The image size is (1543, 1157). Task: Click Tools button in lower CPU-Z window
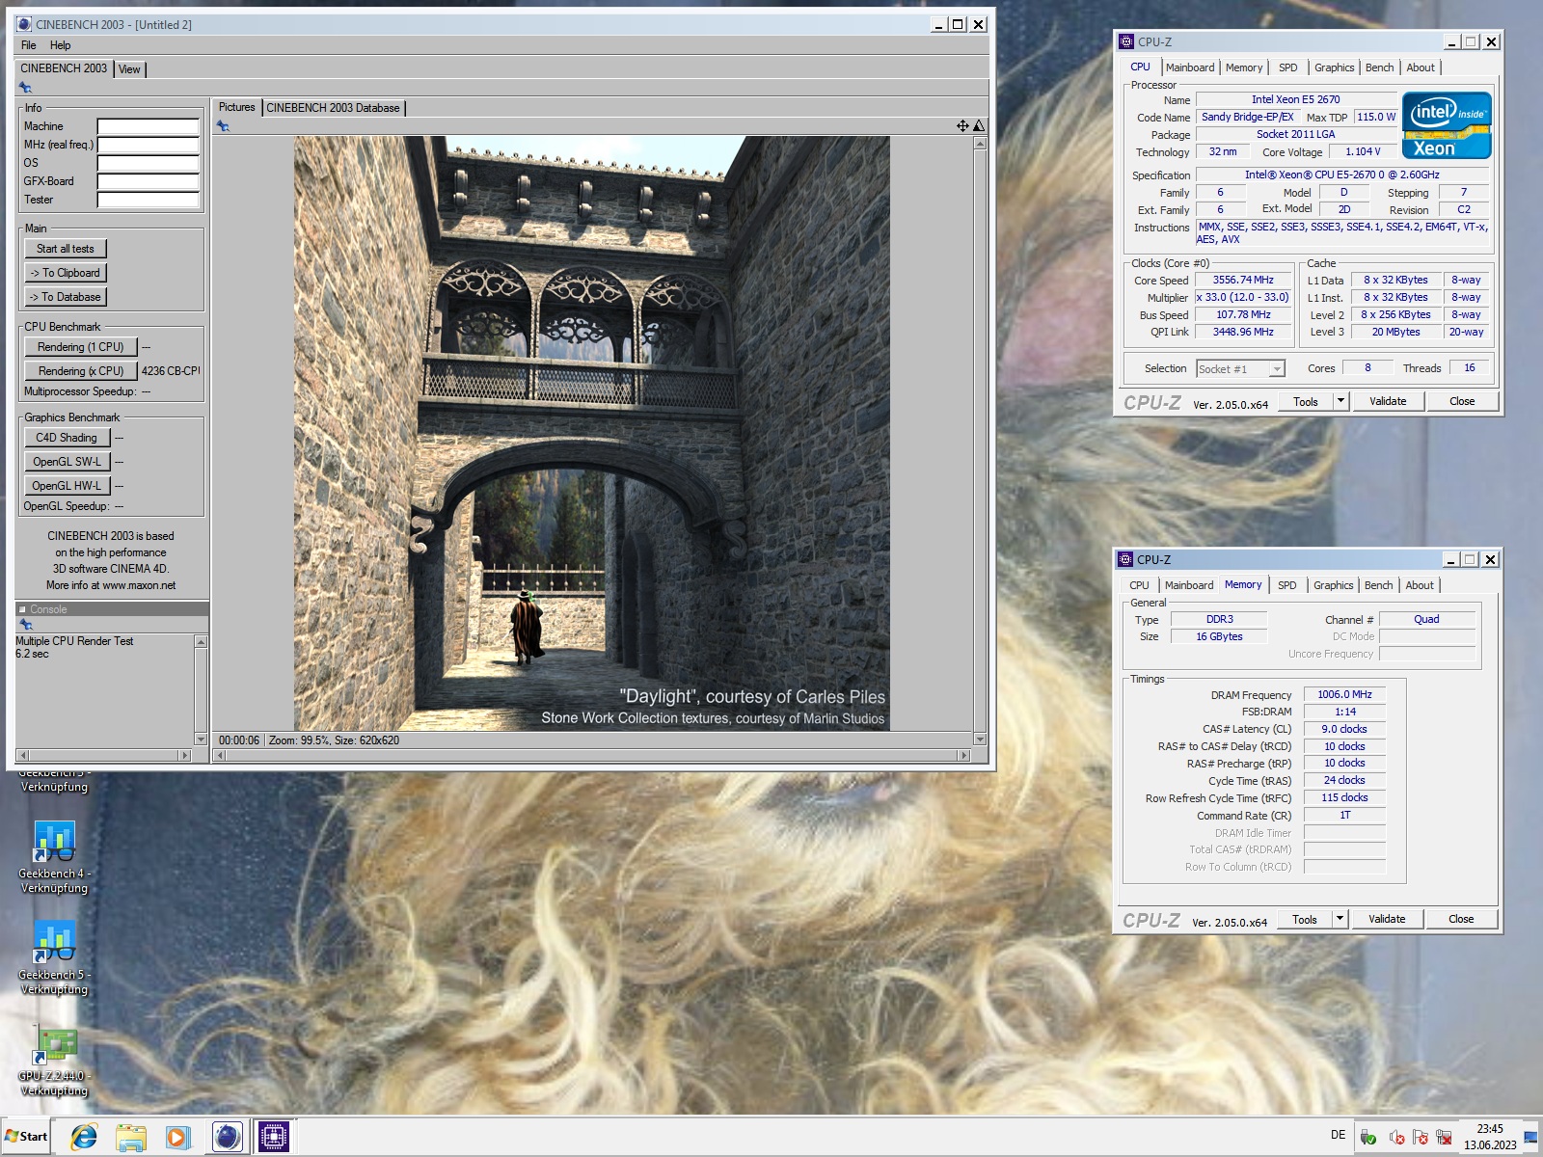click(1304, 919)
